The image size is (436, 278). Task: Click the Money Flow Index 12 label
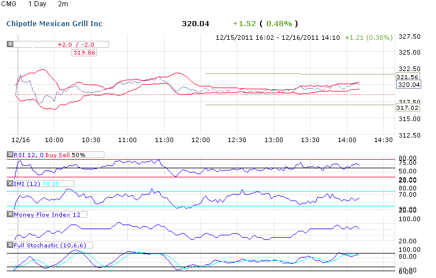click(x=47, y=214)
